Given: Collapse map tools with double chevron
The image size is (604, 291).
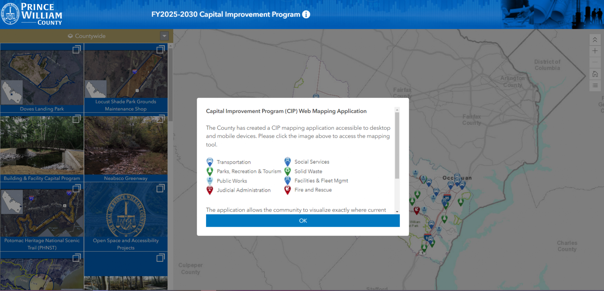Looking at the screenshot, I should tap(595, 40).
